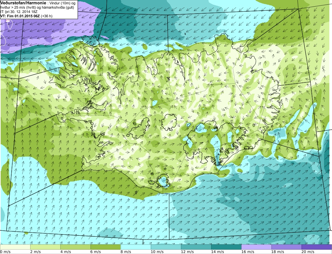Select the '20 m/s' legend label
332x254 pixels.
308,252
